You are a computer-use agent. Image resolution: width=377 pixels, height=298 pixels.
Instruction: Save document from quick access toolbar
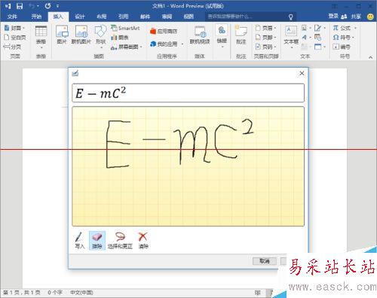(x=20, y=6)
